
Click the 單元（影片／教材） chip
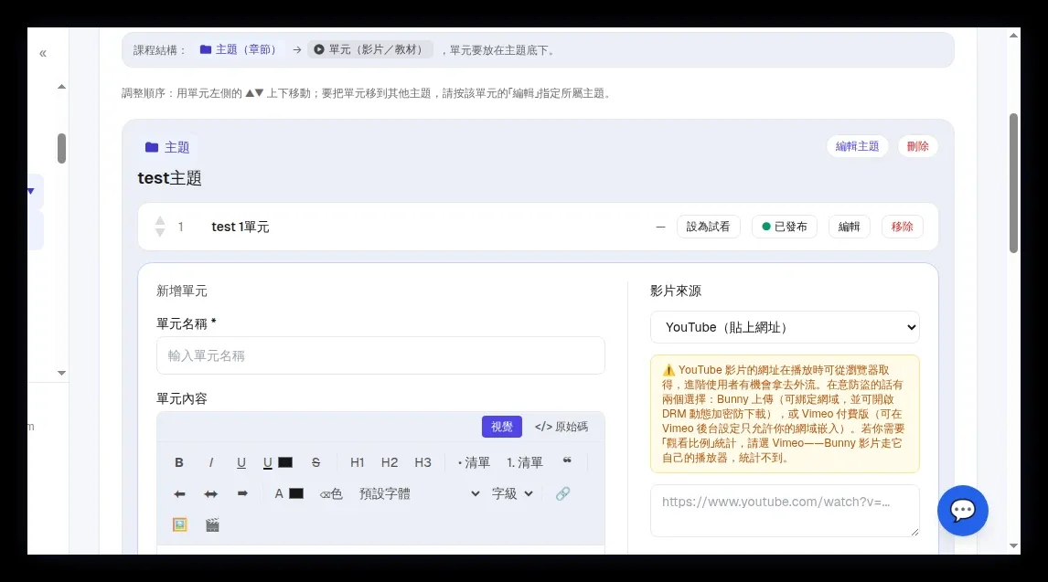(x=369, y=50)
